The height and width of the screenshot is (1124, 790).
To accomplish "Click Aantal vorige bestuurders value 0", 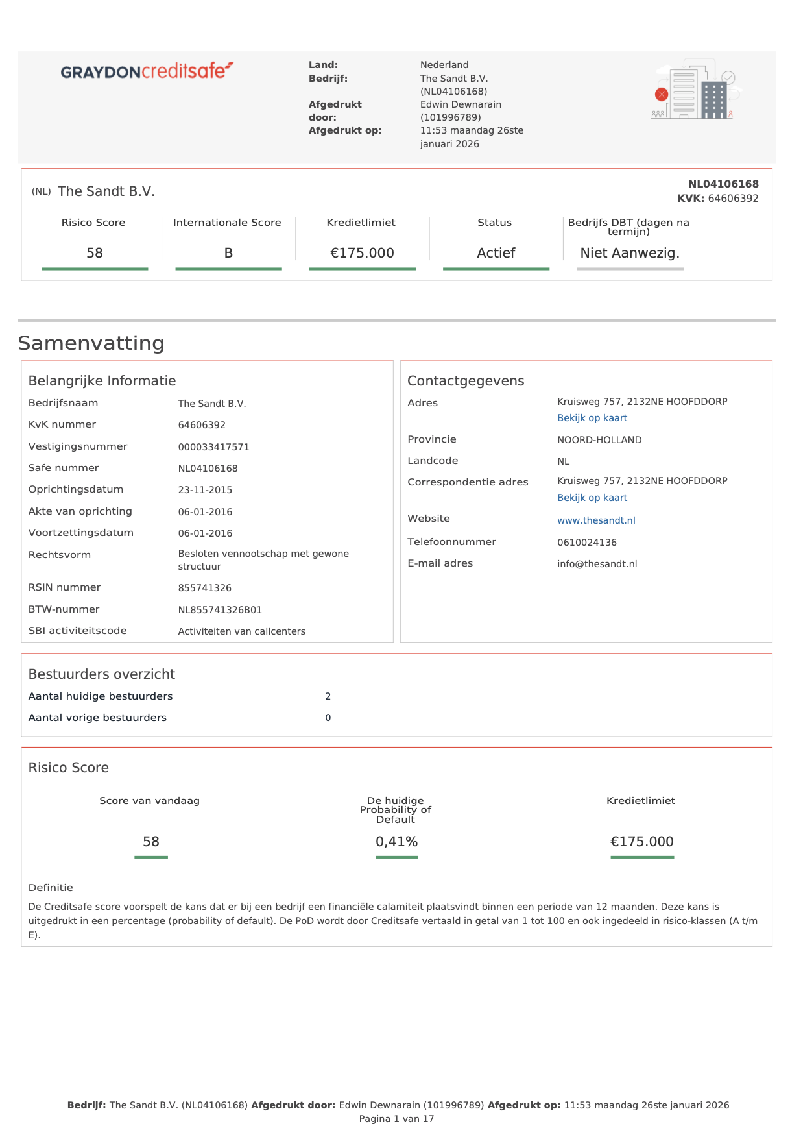I will (x=328, y=718).
